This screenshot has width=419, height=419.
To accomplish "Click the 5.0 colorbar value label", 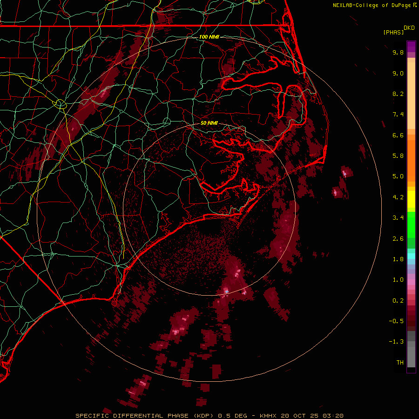I will point(398,176).
